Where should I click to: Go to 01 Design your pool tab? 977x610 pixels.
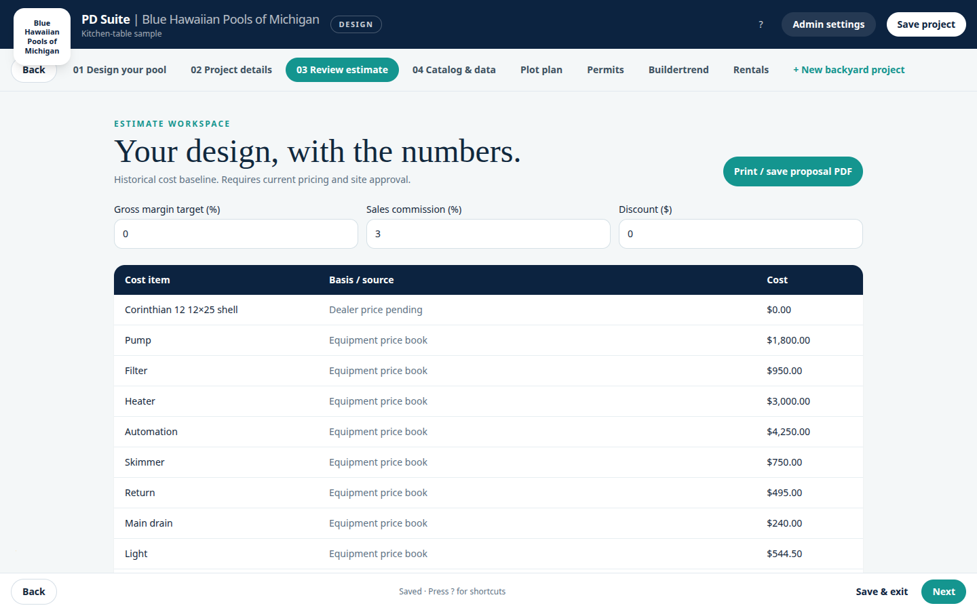(119, 70)
